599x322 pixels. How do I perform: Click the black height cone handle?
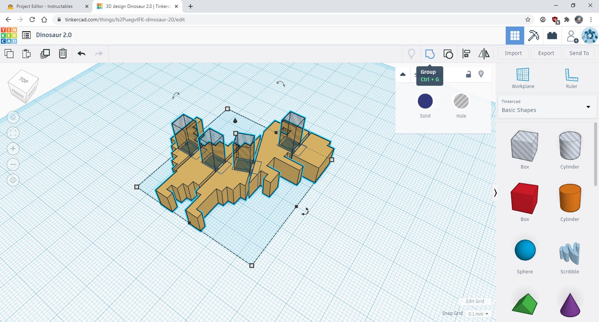235,120
